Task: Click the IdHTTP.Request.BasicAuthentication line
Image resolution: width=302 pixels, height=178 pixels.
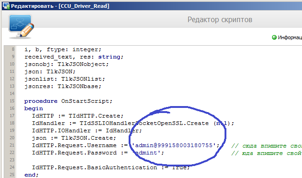Action: click(111, 167)
